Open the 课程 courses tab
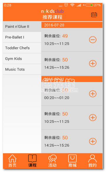 32,161
